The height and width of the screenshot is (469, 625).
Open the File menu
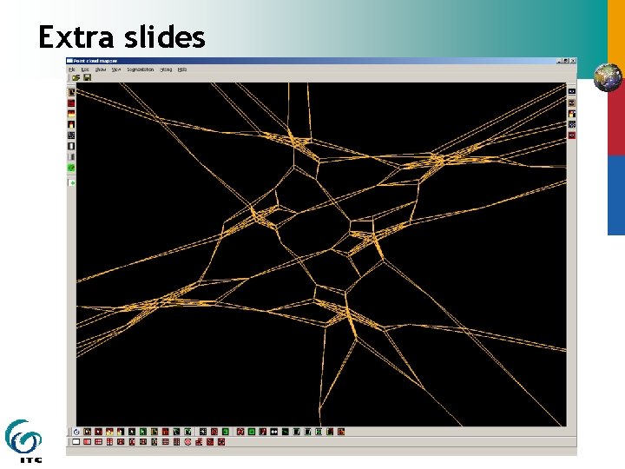pos(72,69)
